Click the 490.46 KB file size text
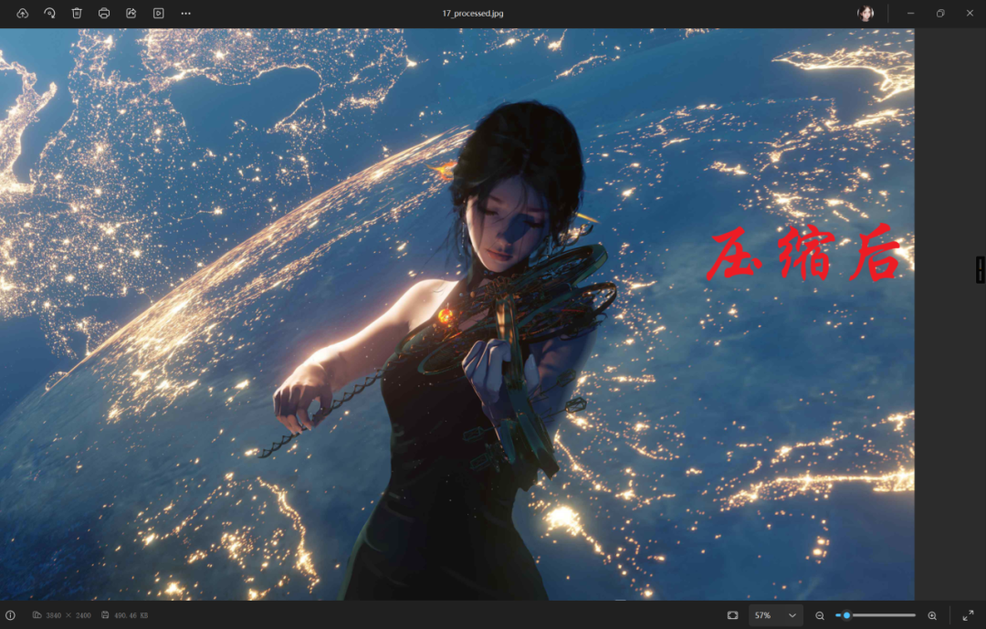The height and width of the screenshot is (629, 986). pyautogui.click(x=131, y=615)
